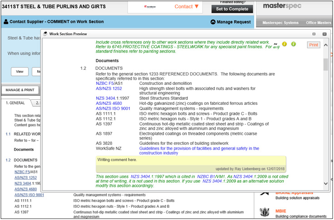334x220 pixels.
Task: Click the Contact Supplier person icon
Action: point(6,22)
